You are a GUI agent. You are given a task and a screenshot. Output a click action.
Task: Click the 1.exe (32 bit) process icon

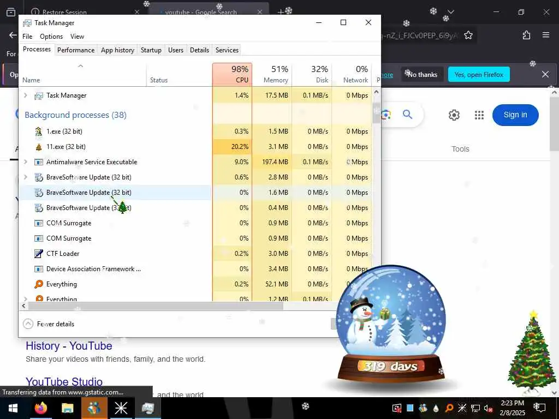click(x=39, y=131)
